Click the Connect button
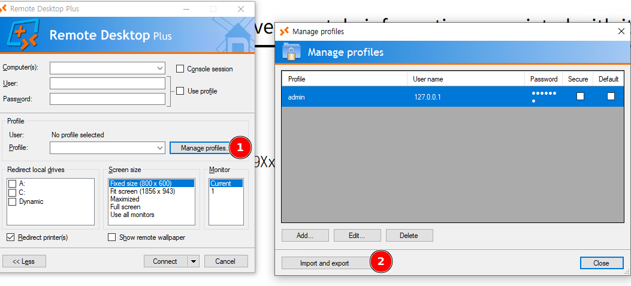This screenshot has width=631, height=286. [165, 261]
